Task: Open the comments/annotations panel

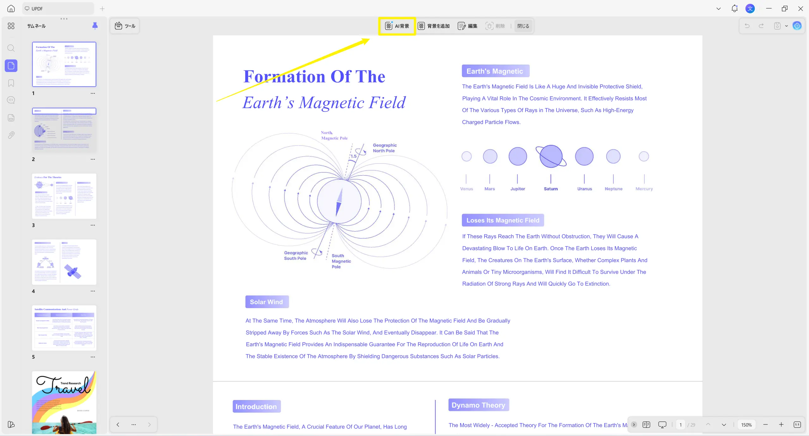Action: pyautogui.click(x=11, y=100)
